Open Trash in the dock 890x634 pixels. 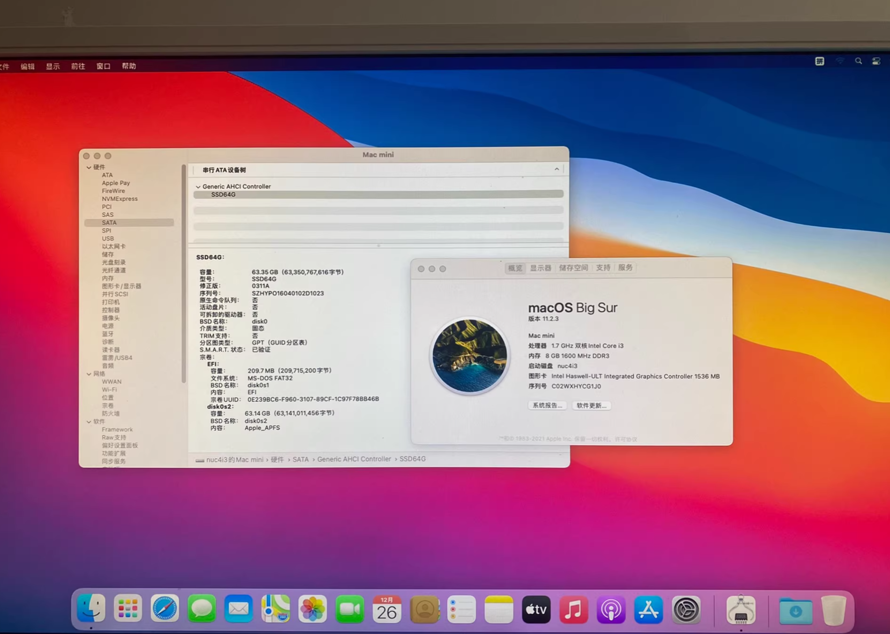[x=834, y=610]
